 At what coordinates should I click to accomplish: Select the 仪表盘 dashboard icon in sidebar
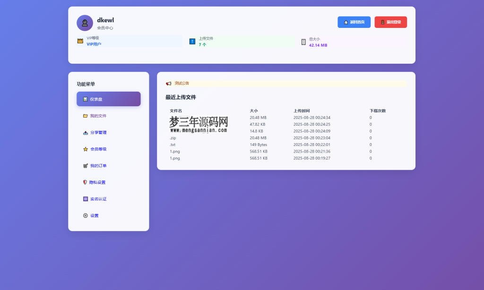pos(85,99)
